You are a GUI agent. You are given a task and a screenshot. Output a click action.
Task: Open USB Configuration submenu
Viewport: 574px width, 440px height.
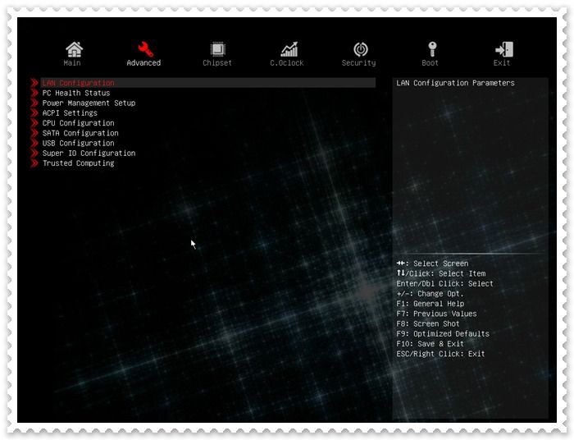pyautogui.click(x=79, y=144)
